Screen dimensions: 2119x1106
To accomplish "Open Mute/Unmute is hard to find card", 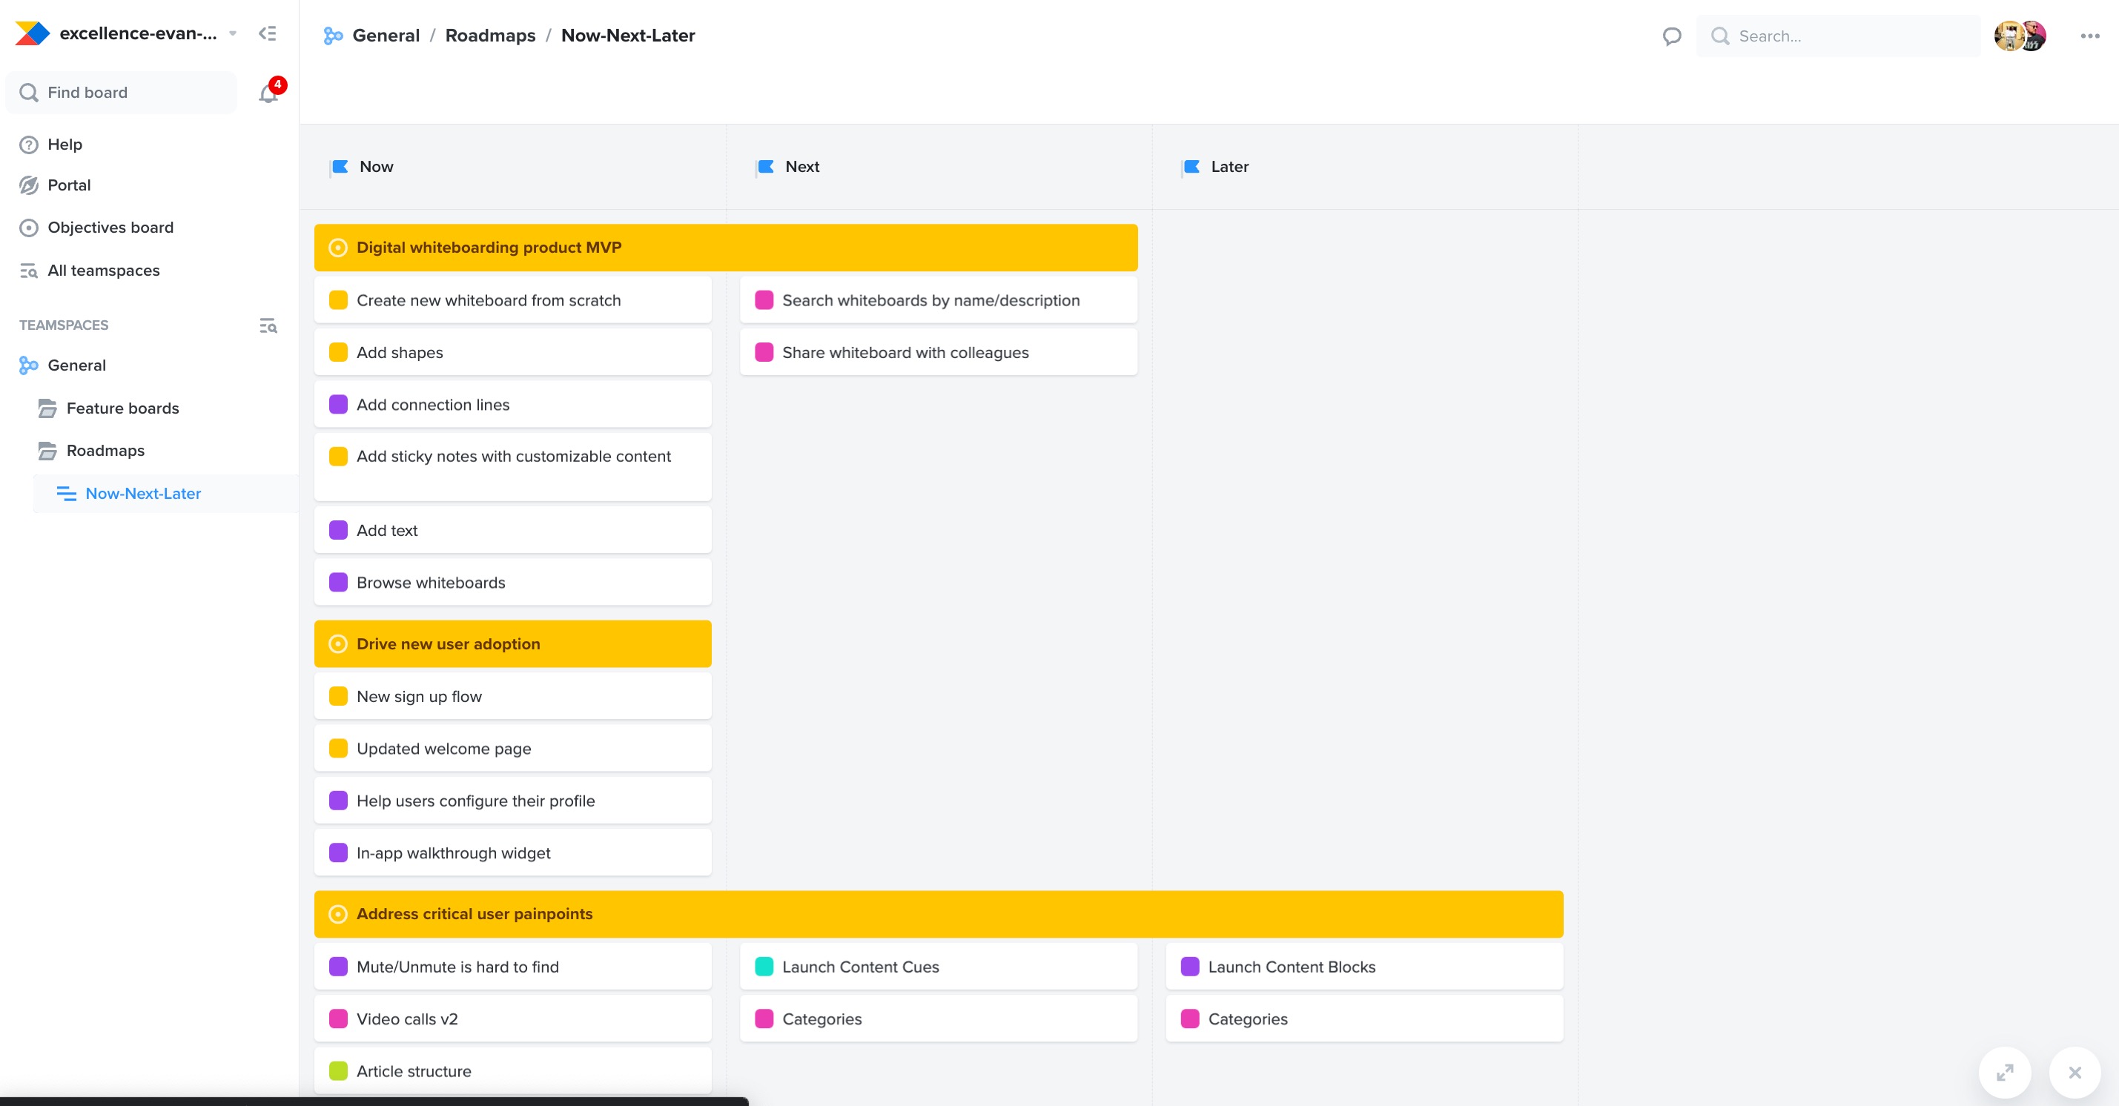I will click(512, 967).
